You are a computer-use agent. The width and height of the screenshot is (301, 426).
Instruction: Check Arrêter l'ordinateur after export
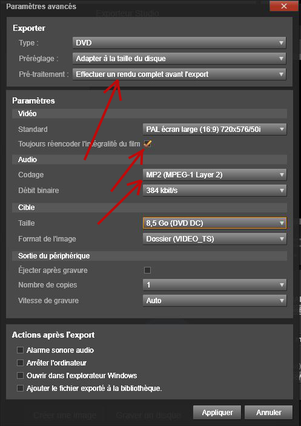[20, 362]
